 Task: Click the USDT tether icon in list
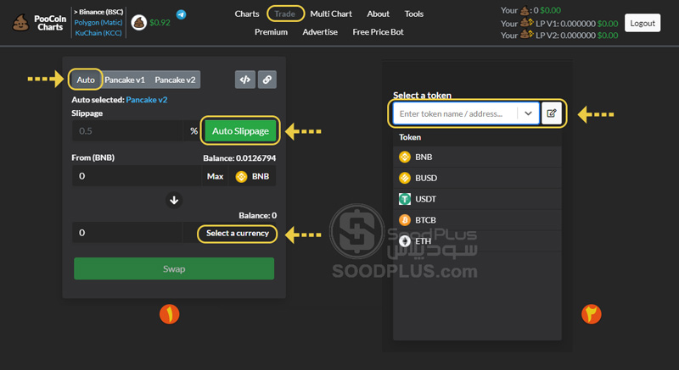(405, 199)
